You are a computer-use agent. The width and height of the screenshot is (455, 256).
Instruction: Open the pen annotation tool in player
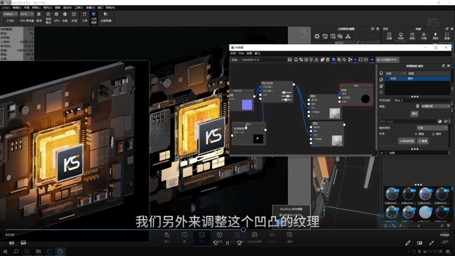[408, 243]
